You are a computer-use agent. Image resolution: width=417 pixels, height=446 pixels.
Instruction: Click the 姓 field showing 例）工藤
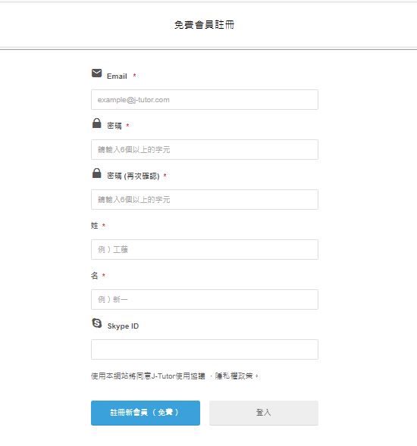pyautogui.click(x=205, y=249)
